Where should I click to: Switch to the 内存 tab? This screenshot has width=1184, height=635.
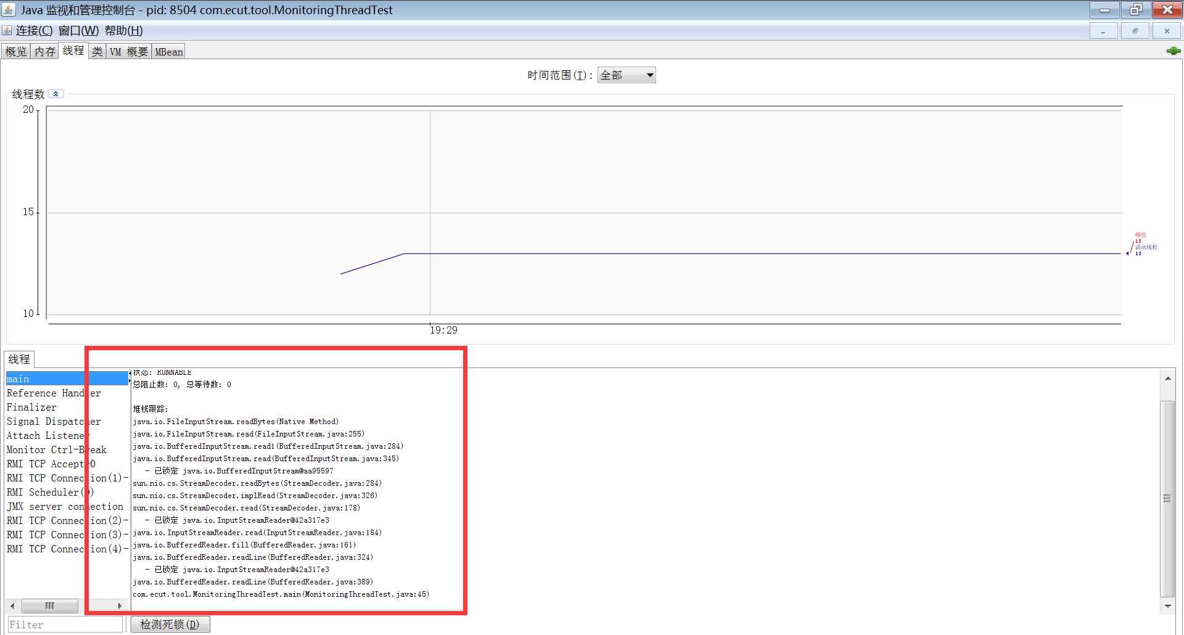pos(44,52)
